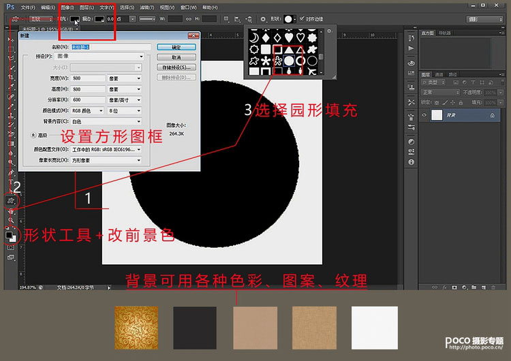Select the Horizontal Type tool

tap(11, 182)
